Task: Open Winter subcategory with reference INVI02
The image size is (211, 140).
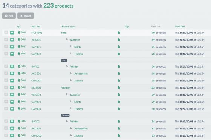Action: point(74,122)
